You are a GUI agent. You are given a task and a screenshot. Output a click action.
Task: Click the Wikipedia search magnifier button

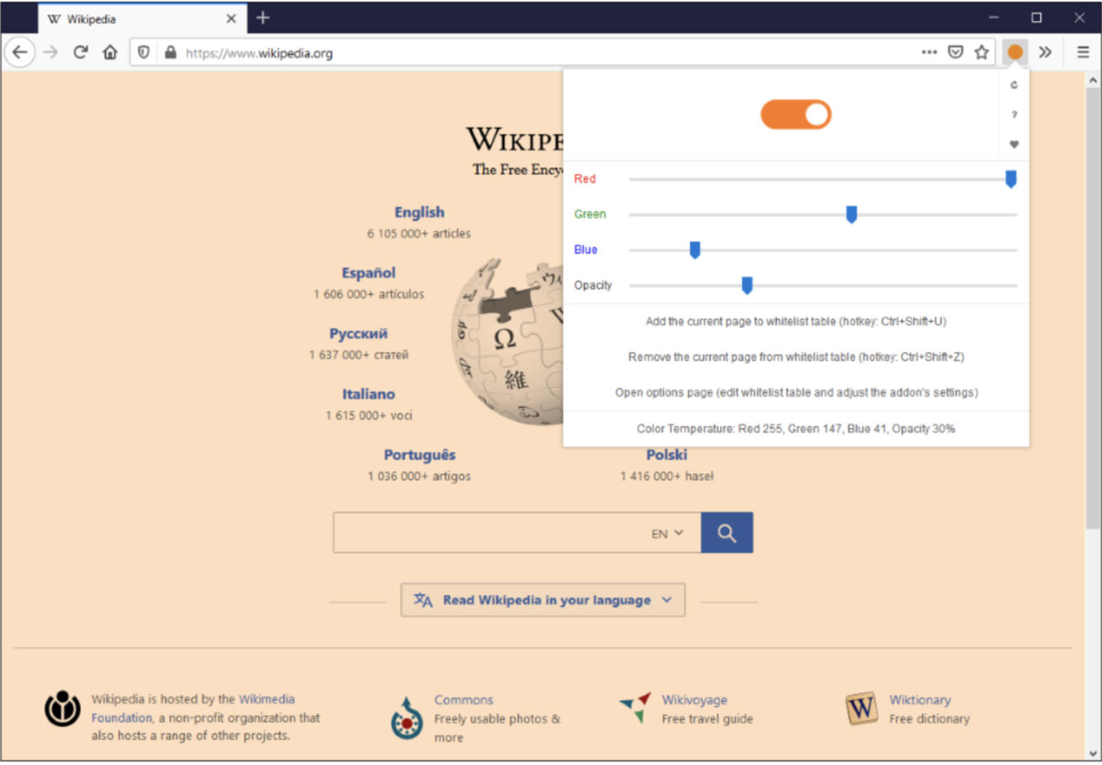[x=727, y=533]
